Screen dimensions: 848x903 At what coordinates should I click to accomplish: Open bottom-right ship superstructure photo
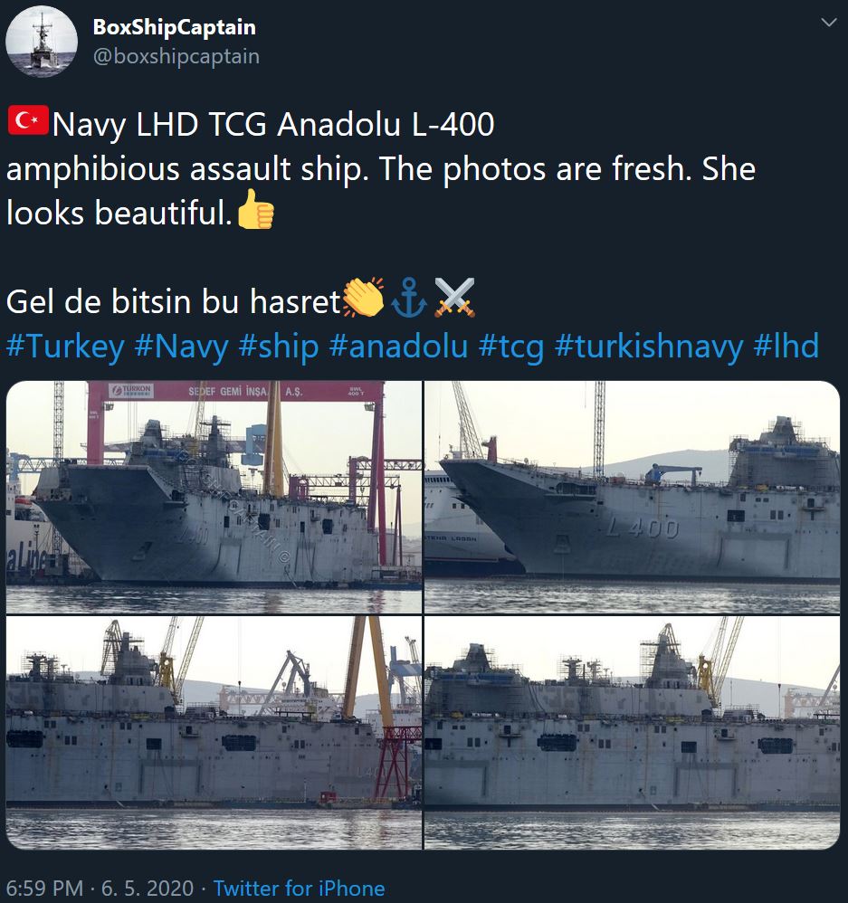(x=632, y=733)
